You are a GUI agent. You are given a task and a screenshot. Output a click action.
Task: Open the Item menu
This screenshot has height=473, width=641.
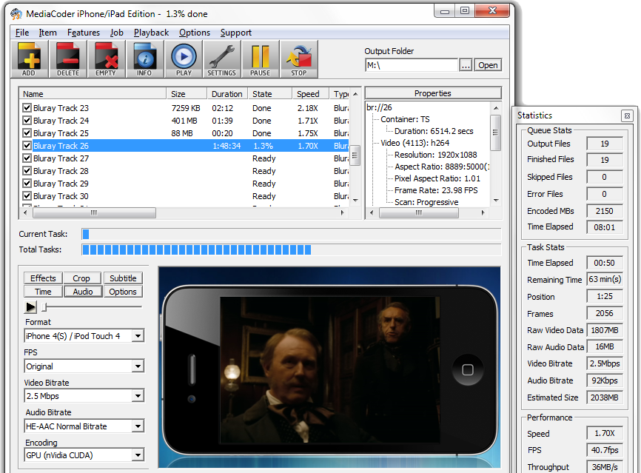[x=48, y=33]
